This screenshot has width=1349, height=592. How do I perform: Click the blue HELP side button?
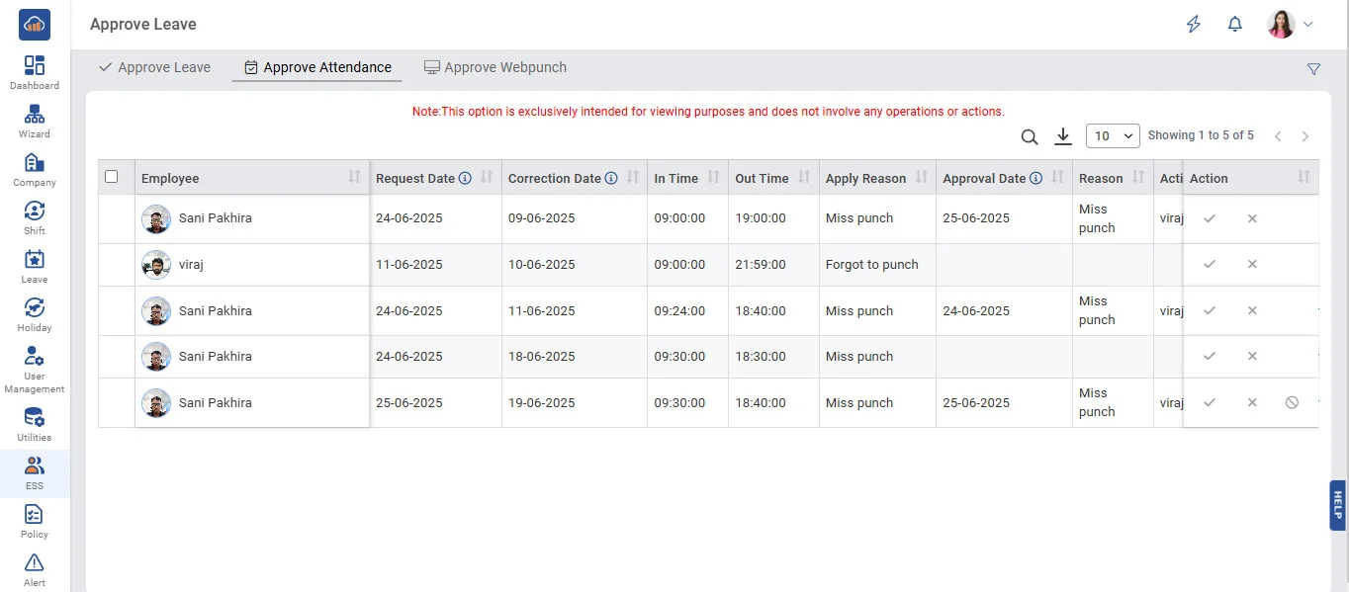point(1337,505)
